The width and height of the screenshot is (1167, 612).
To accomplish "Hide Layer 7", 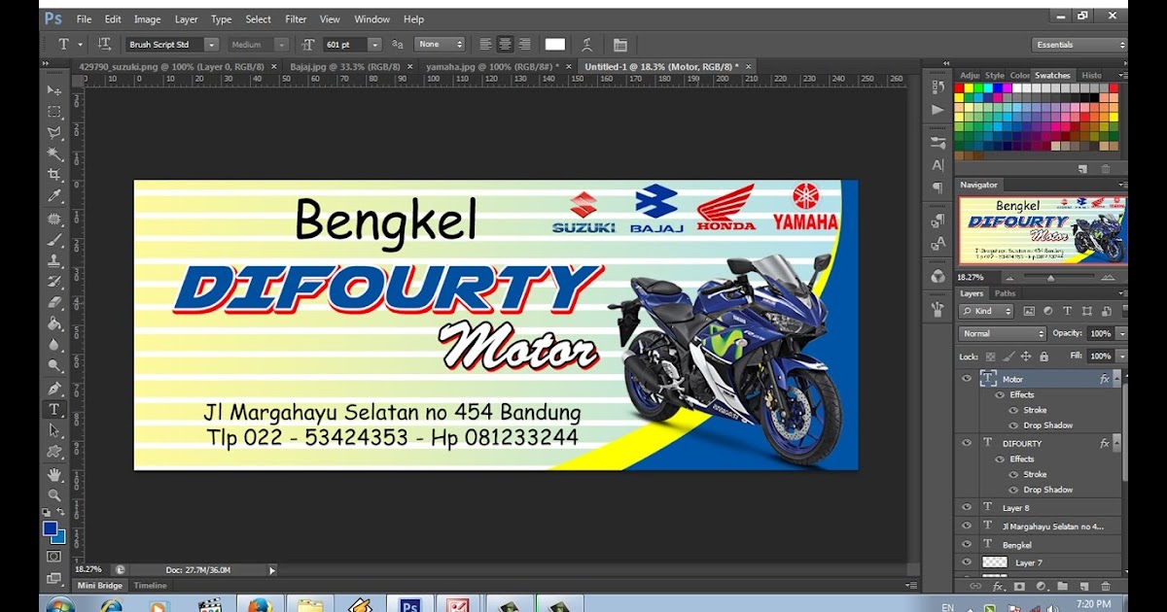I will [x=967, y=562].
